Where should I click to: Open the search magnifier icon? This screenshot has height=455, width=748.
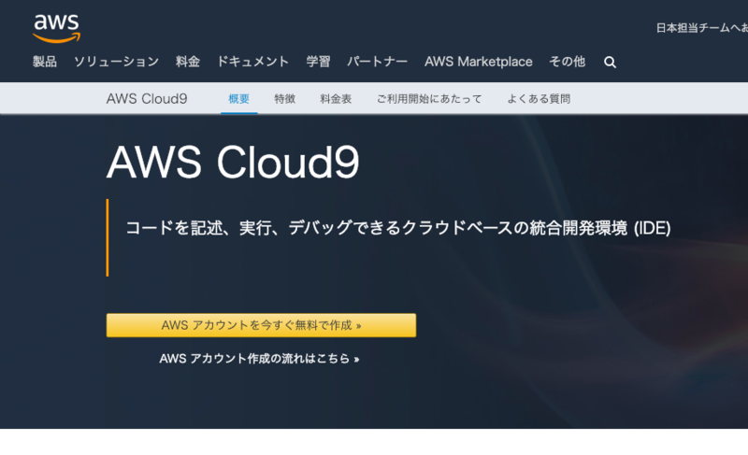[610, 62]
